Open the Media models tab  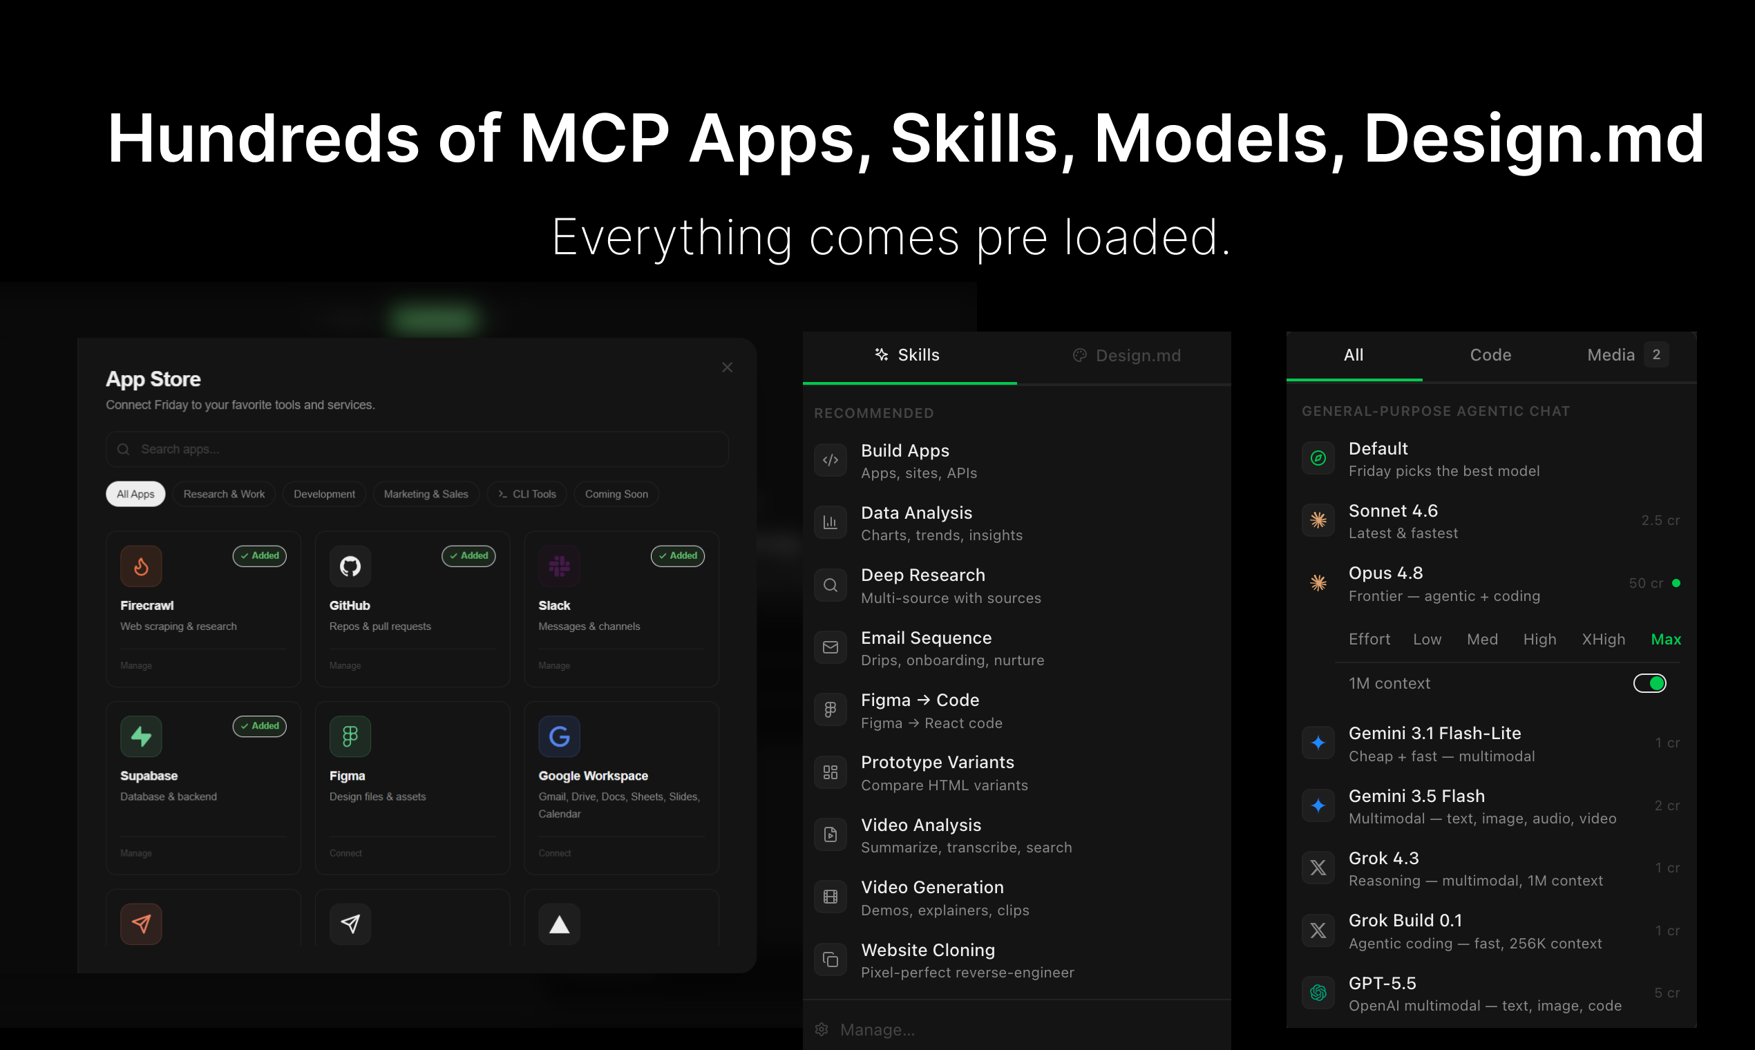click(x=1626, y=355)
